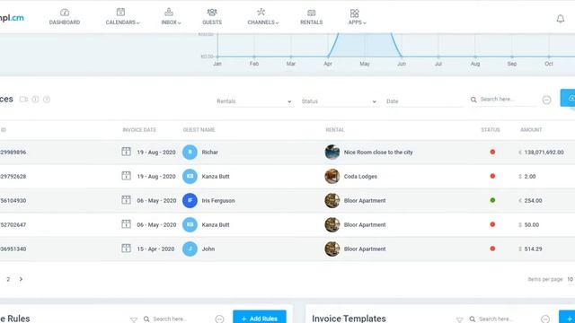
Task: Click the Dashboard gauge icon
Action: (65, 13)
